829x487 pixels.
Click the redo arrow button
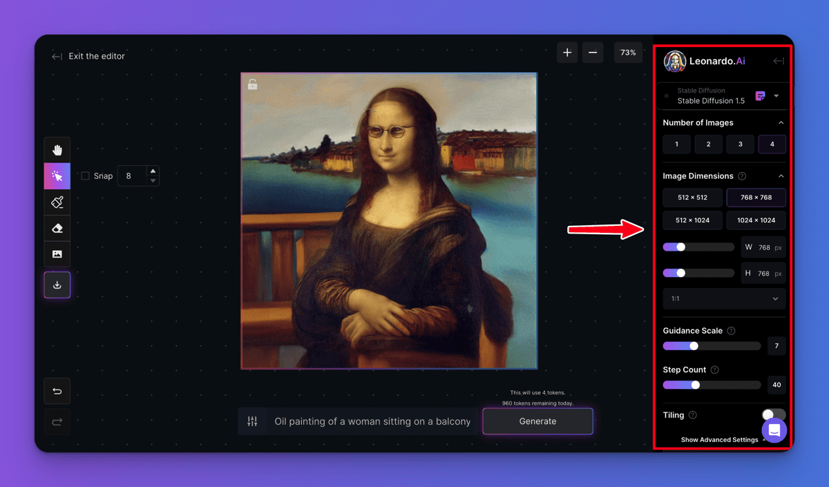(57, 422)
